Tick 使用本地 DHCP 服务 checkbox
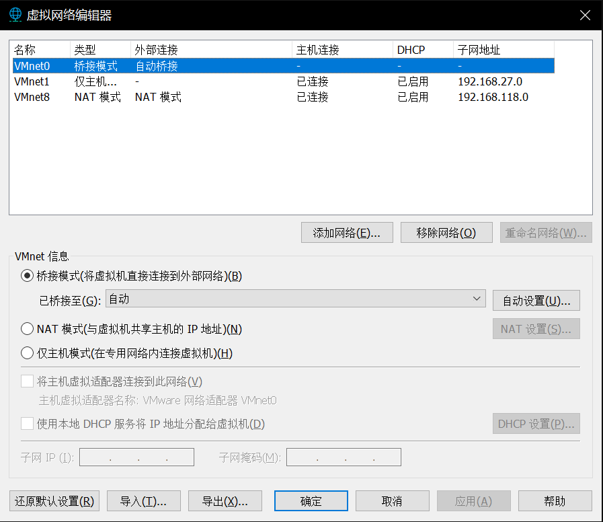The image size is (603, 522). coord(27,424)
